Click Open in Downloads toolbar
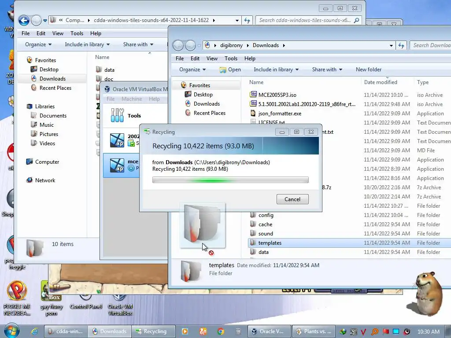 click(x=230, y=69)
